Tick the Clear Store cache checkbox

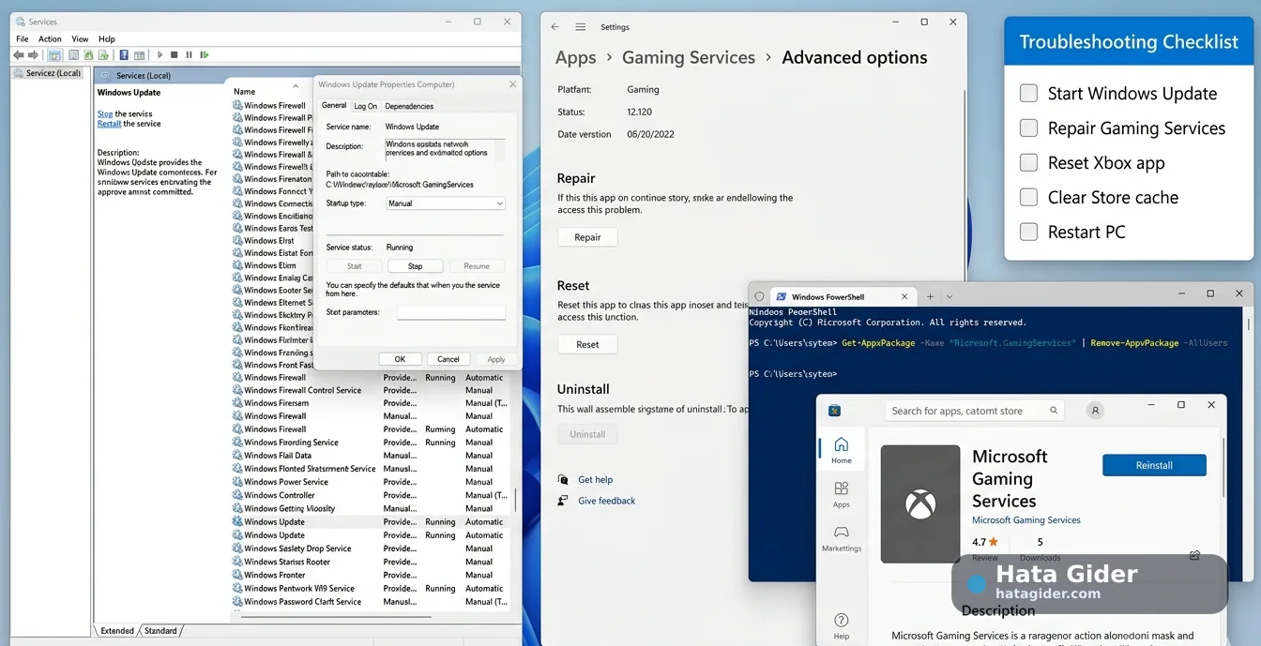pyautogui.click(x=1029, y=197)
